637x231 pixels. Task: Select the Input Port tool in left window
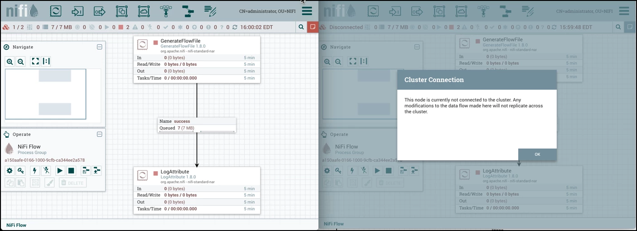[77, 10]
